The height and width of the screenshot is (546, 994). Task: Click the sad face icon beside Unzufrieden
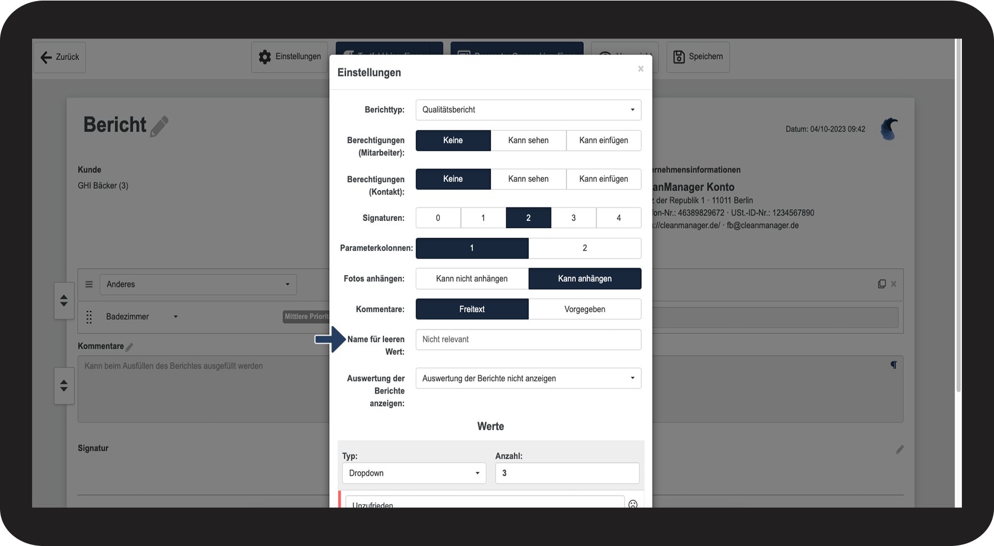(633, 503)
